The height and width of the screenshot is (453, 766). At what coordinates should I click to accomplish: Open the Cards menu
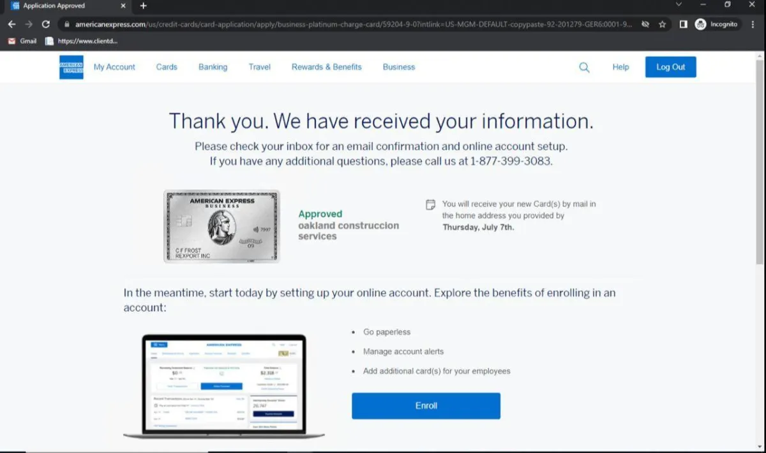167,67
